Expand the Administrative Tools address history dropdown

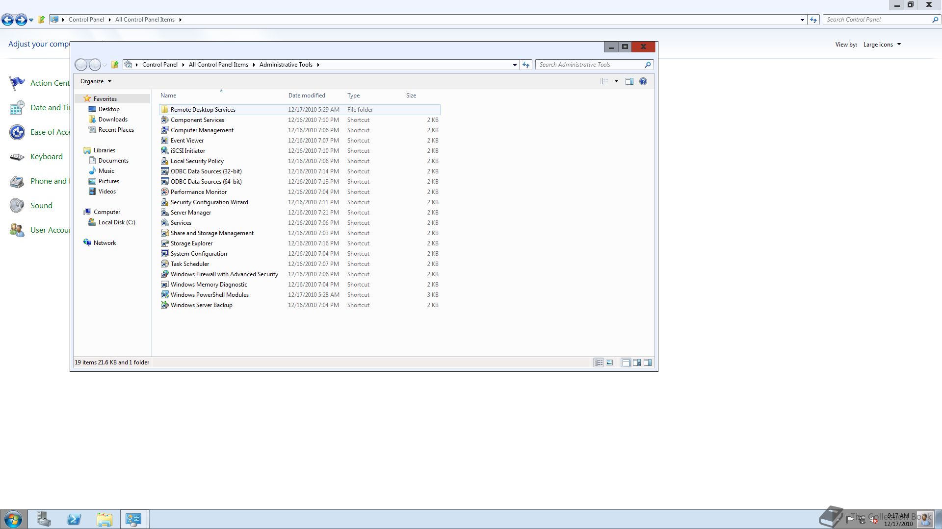(515, 65)
